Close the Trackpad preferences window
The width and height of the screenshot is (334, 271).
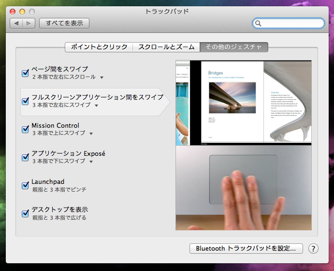point(13,11)
